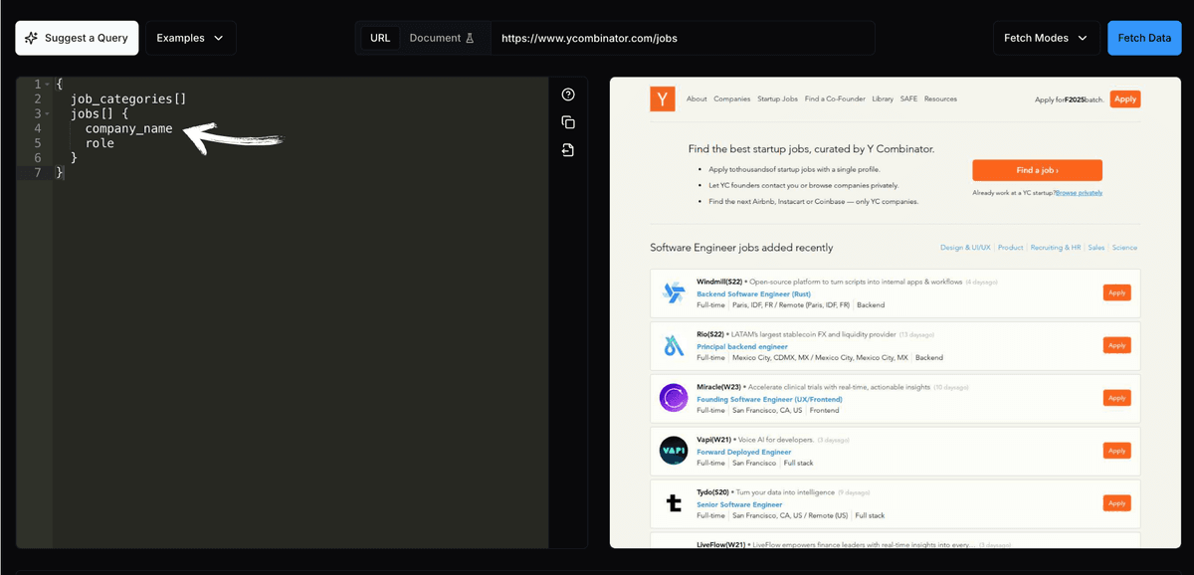Collapse the code block at line 1

[x=47, y=85]
